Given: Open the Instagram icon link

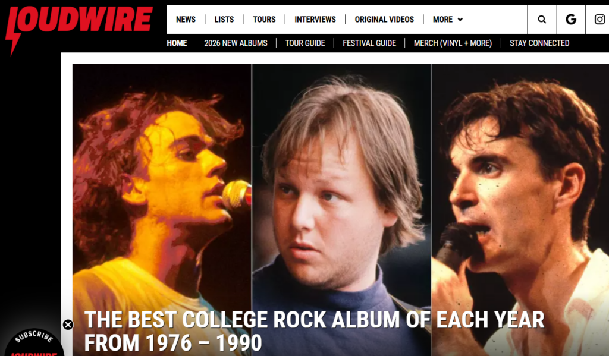Looking at the screenshot, I should pyautogui.click(x=599, y=20).
